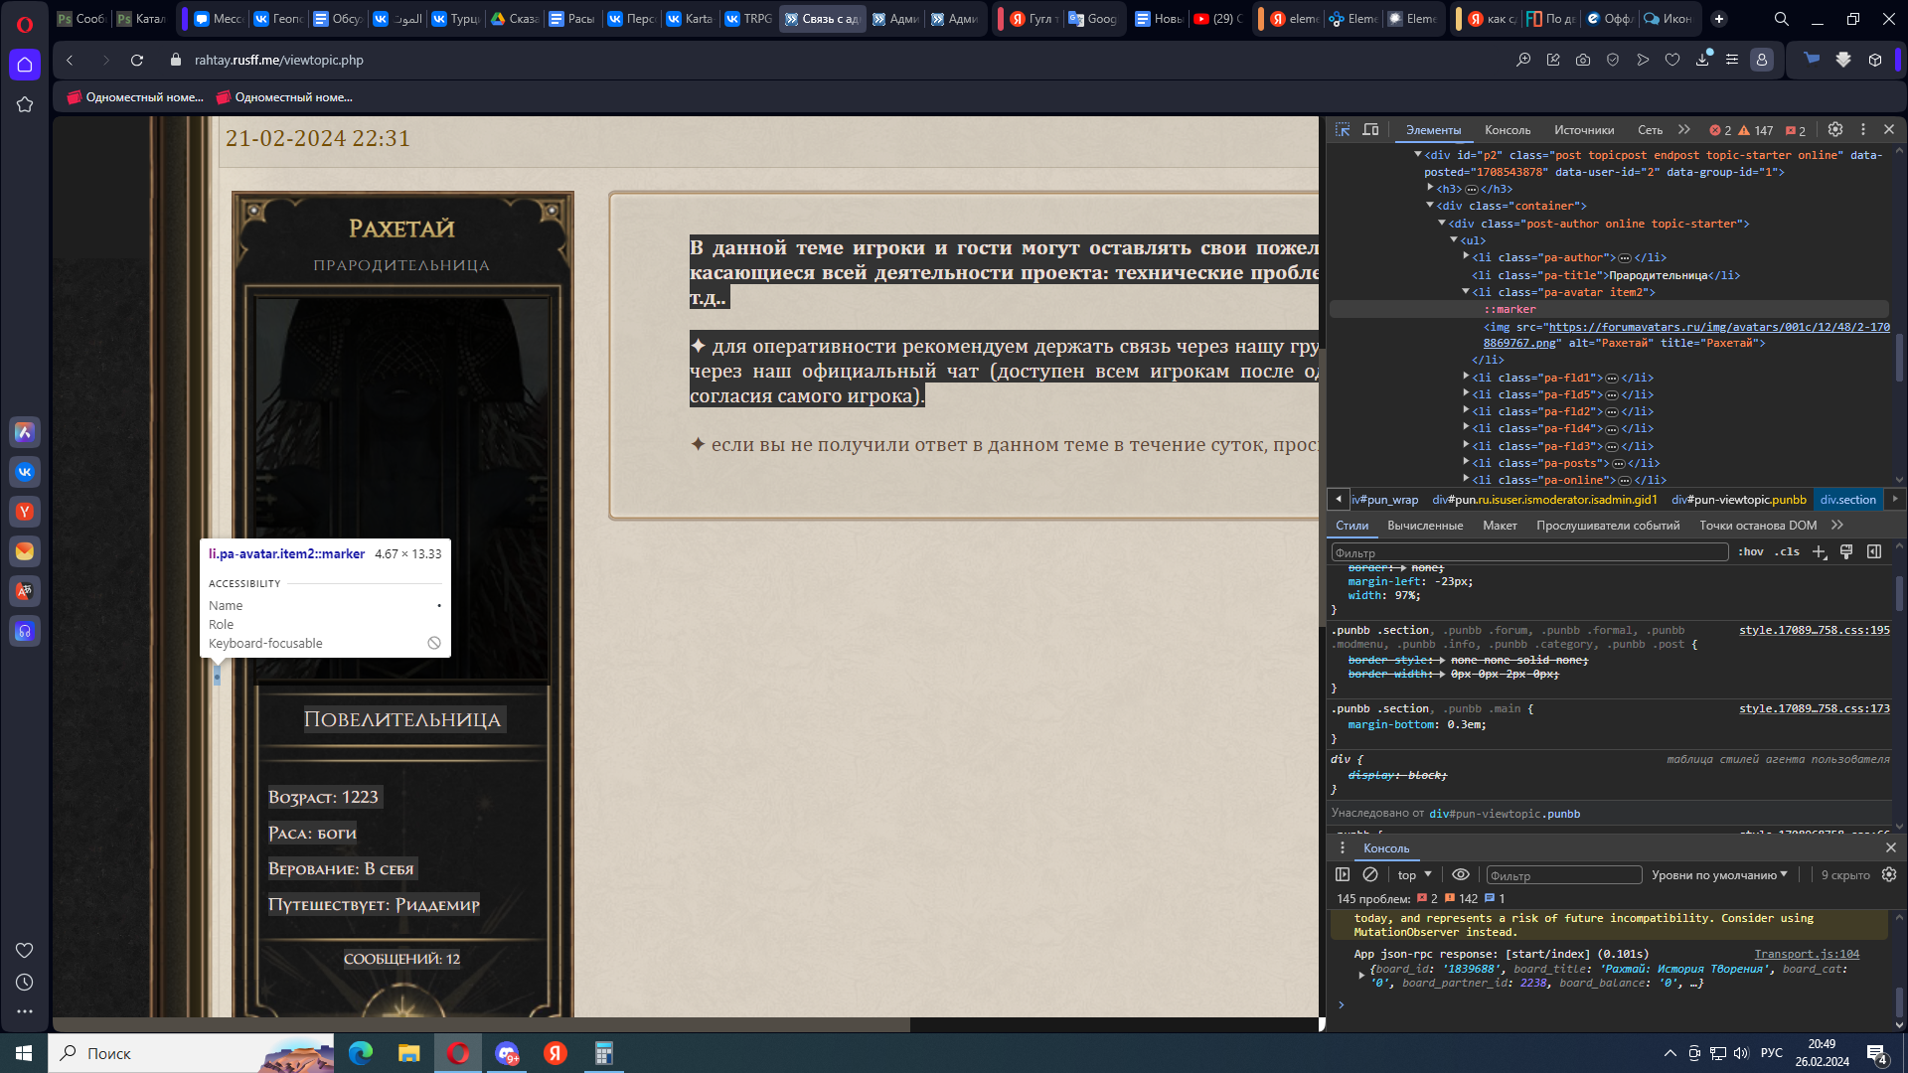Open the log levels dropdown

pyautogui.click(x=1719, y=875)
